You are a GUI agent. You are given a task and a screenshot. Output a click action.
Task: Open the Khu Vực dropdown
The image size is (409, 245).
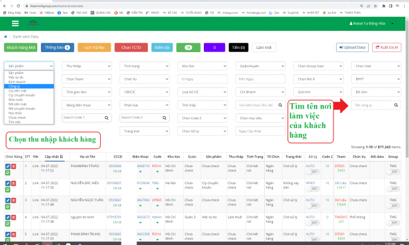203,66
